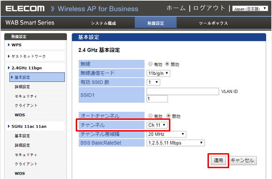This screenshot has width=272, height=179.
Task: Select 有効 radio for 無線
Action: [151, 64]
